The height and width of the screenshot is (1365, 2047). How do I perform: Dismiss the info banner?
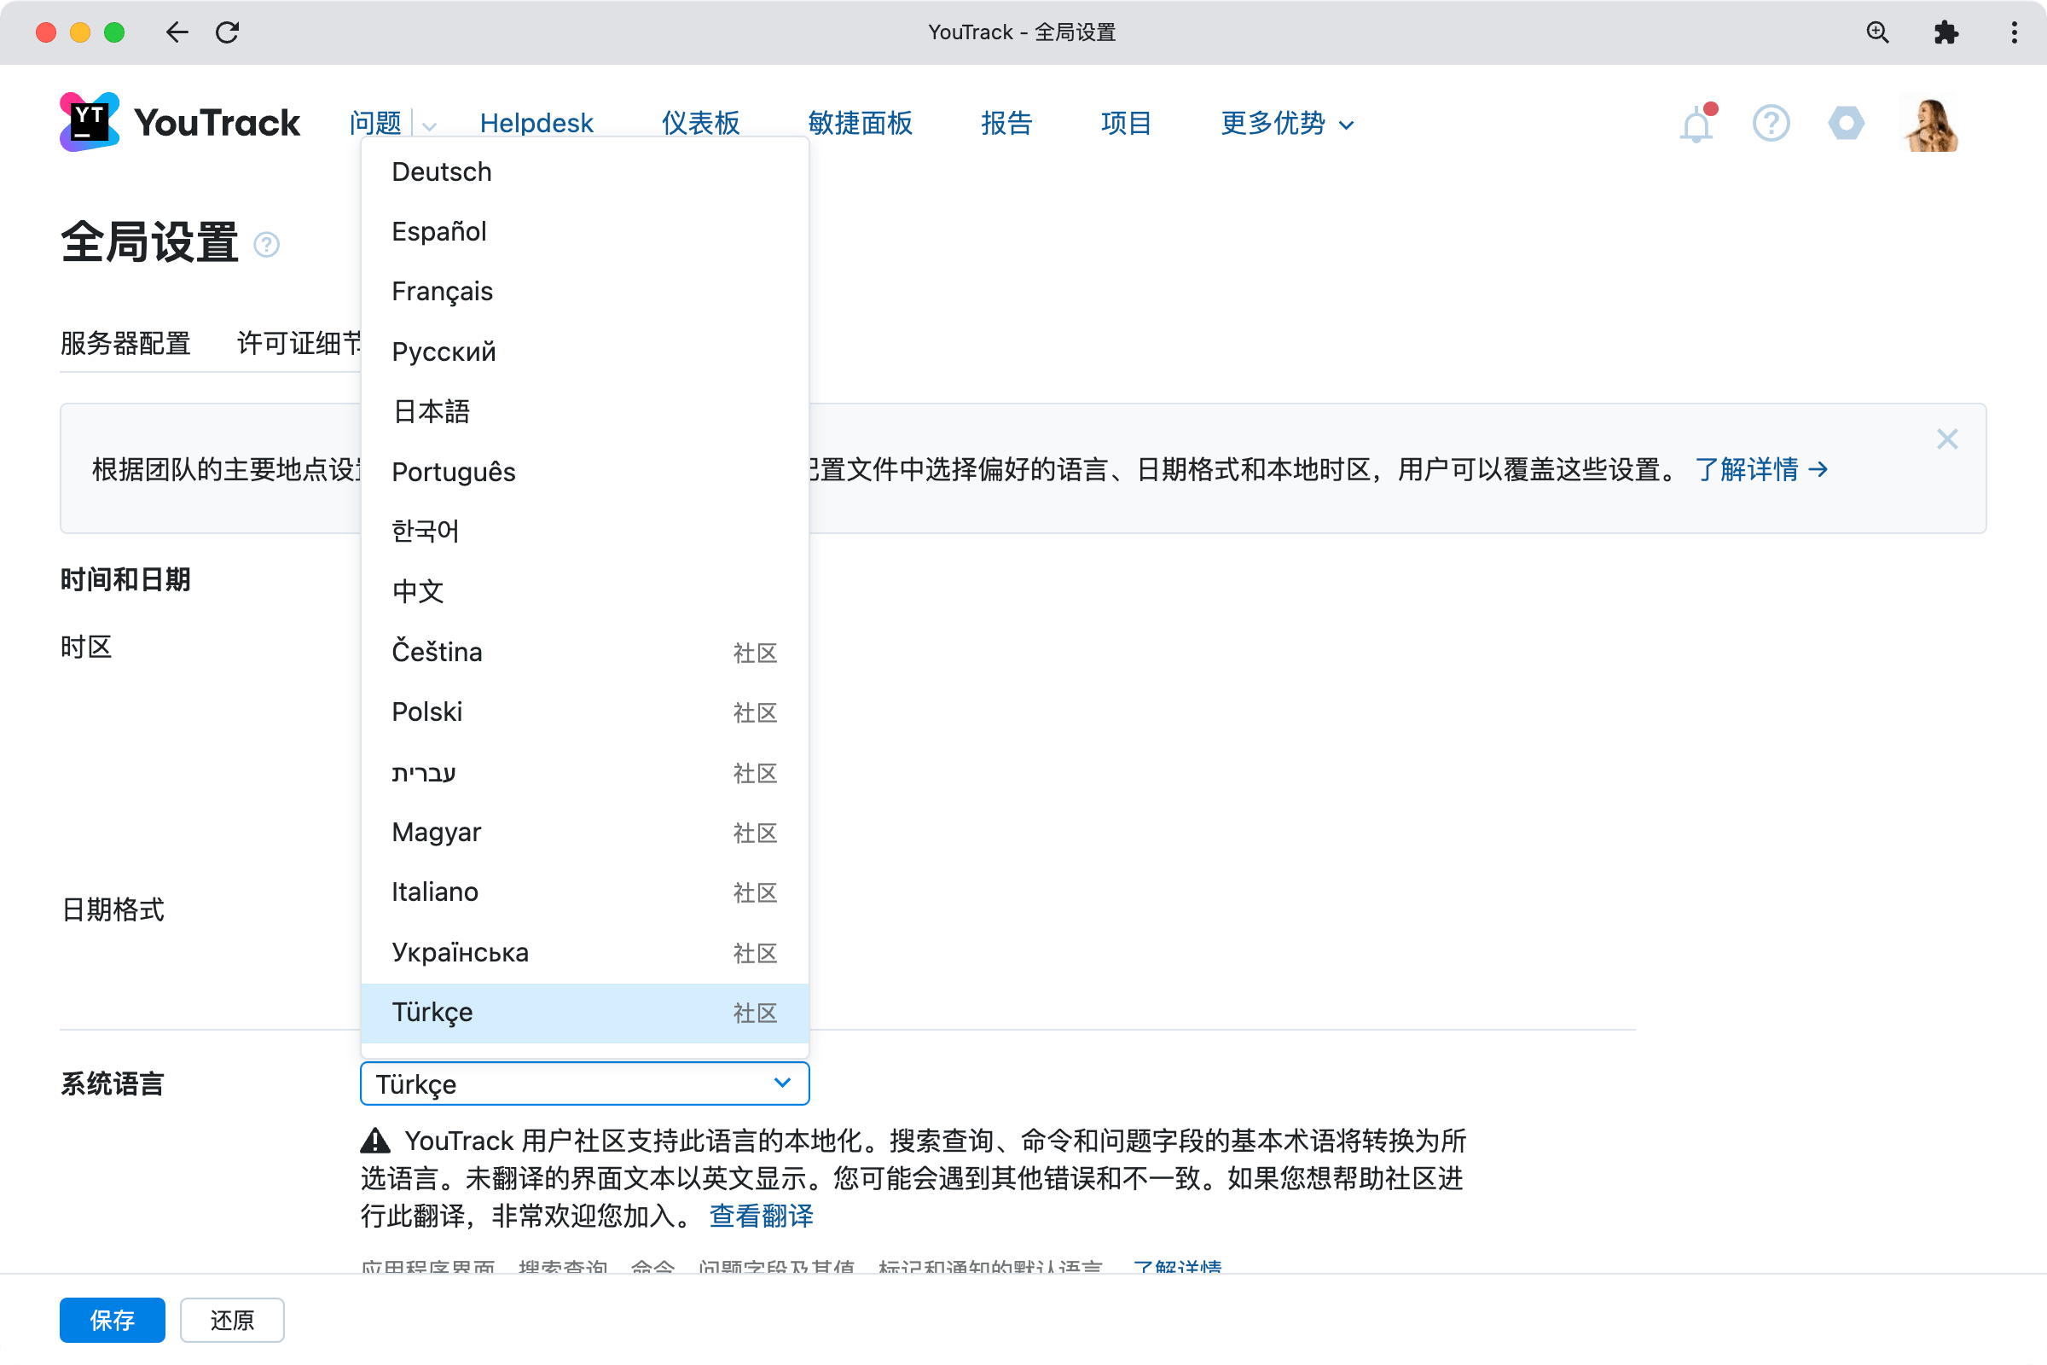coord(1947,439)
